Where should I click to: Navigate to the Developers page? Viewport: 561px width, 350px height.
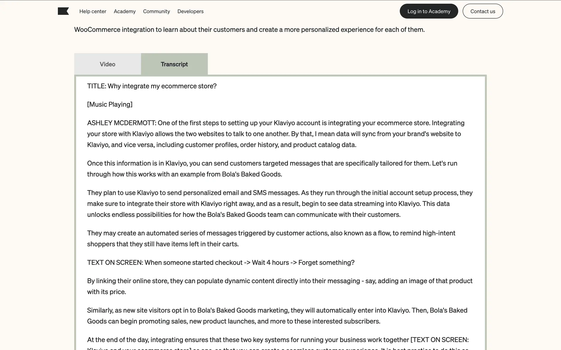tap(190, 11)
